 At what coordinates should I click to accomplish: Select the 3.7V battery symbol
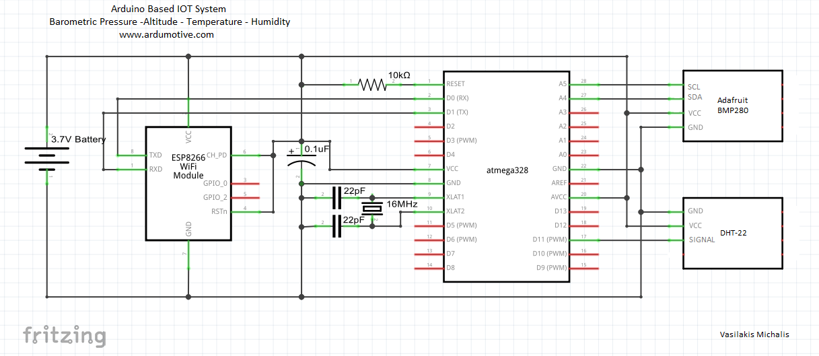point(46,159)
